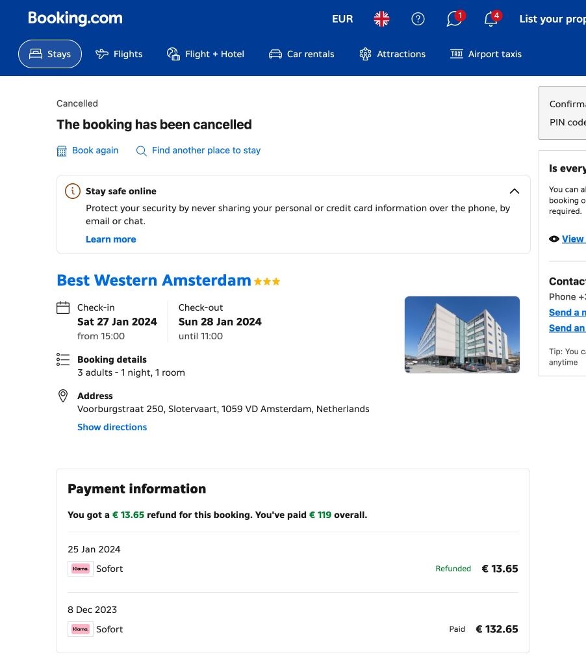The image size is (586, 661).
Task: Click the Klarna logo on 25 Jan payment
Action: click(x=81, y=569)
